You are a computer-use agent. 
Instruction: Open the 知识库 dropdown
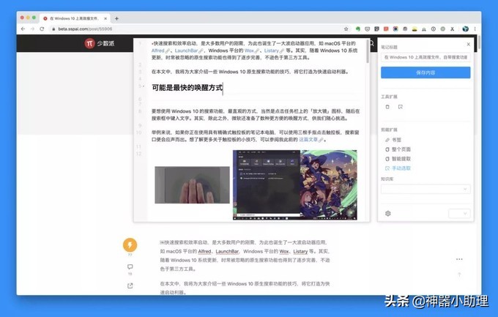425,189
